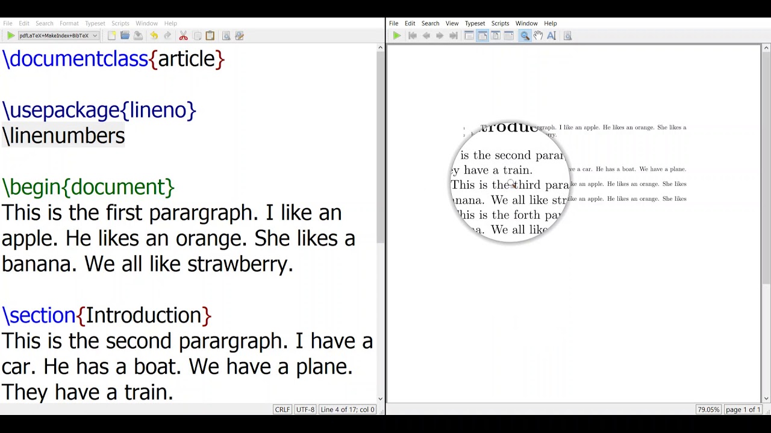The image size is (771, 433).
Task: Redo the edit in the editor toolbar
Action: coord(167,36)
